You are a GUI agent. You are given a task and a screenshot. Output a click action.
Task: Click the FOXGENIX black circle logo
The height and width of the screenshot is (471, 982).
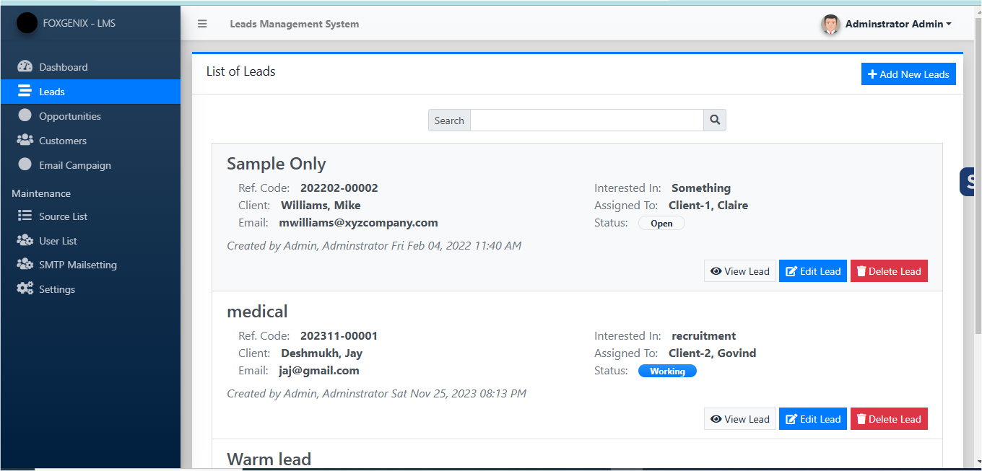27,23
